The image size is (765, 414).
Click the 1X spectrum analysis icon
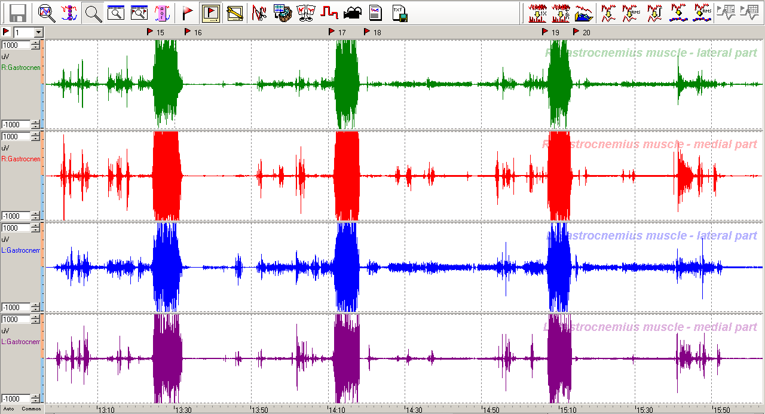[x=537, y=13]
